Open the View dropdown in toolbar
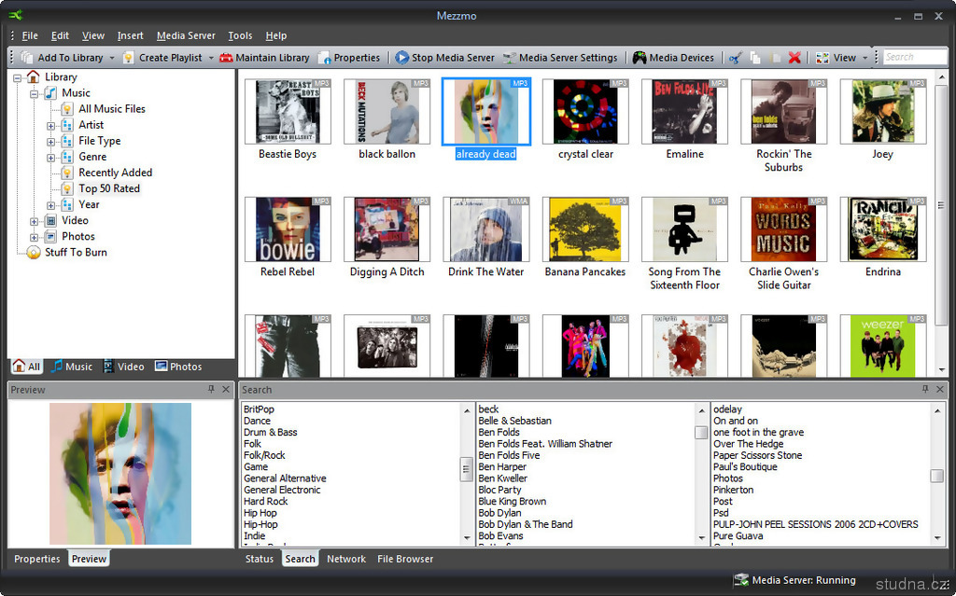The width and height of the screenshot is (956, 596). click(x=865, y=58)
